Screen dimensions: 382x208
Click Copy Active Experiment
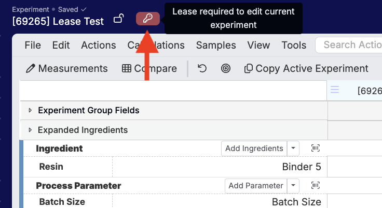(x=306, y=68)
